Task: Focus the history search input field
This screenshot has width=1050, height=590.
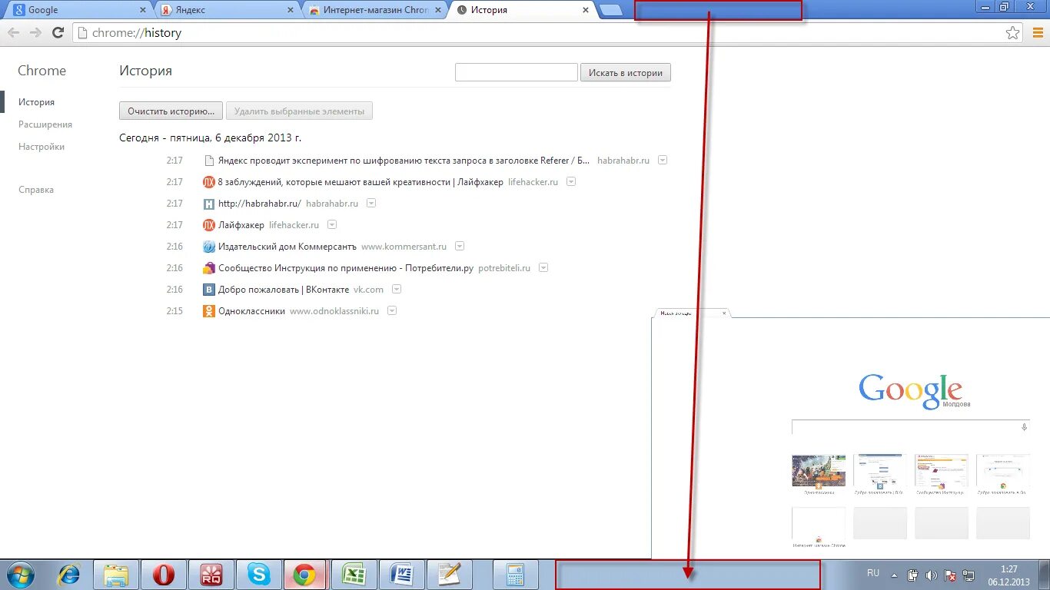Action: tap(517, 72)
